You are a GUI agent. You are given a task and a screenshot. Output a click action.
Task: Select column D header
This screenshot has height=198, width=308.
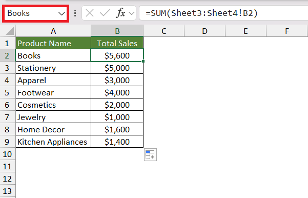point(204,31)
